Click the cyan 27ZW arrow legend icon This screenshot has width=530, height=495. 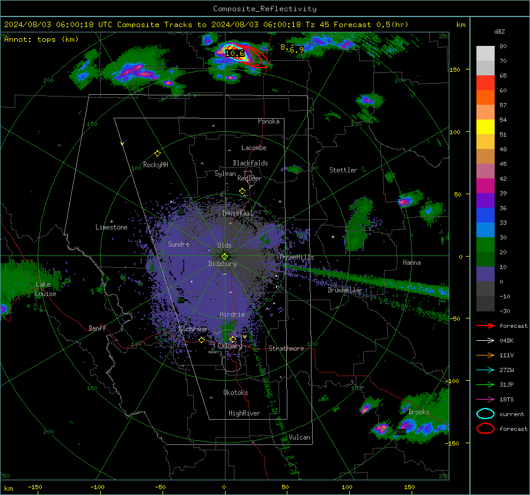485,370
